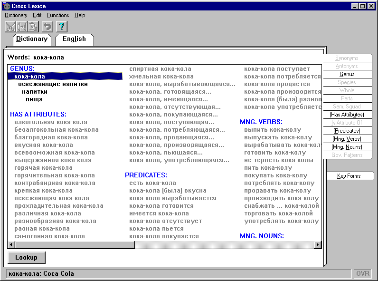Viewport: 378px width, 281px height.
Task: Click the Cross Lexica title bar icon
Action: 7,6
